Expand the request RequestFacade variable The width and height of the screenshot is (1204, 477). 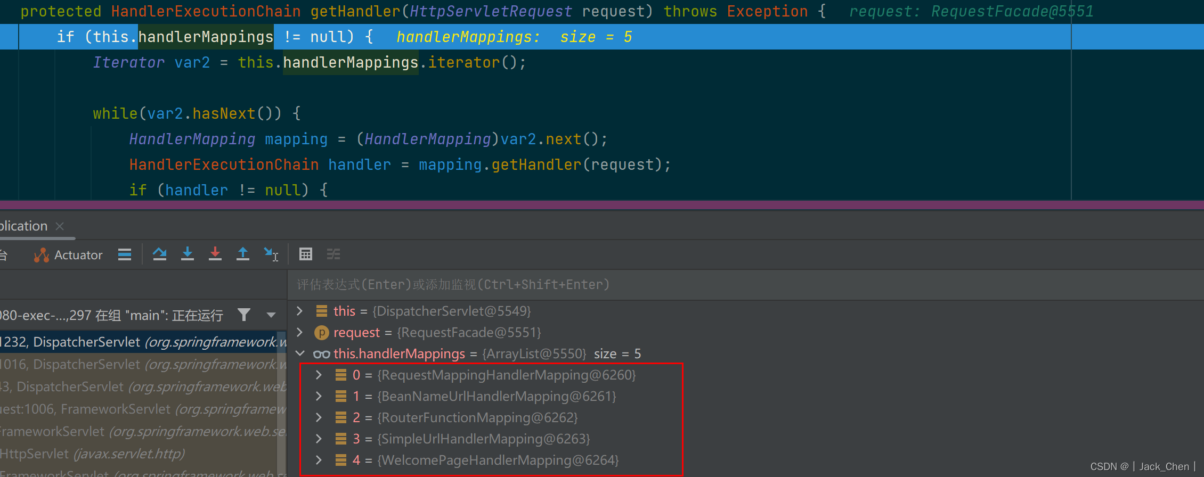pyautogui.click(x=300, y=332)
